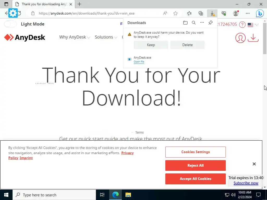The height and width of the screenshot is (200, 267).
Task: Search downloads using magnifier icon
Action: (x=194, y=23)
